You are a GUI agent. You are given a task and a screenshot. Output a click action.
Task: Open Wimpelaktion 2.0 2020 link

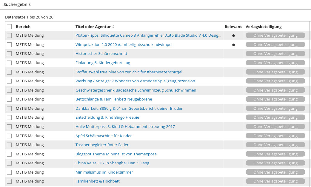point(124,44)
